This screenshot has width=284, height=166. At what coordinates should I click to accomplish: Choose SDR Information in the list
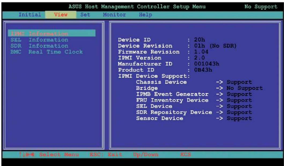click(39, 46)
